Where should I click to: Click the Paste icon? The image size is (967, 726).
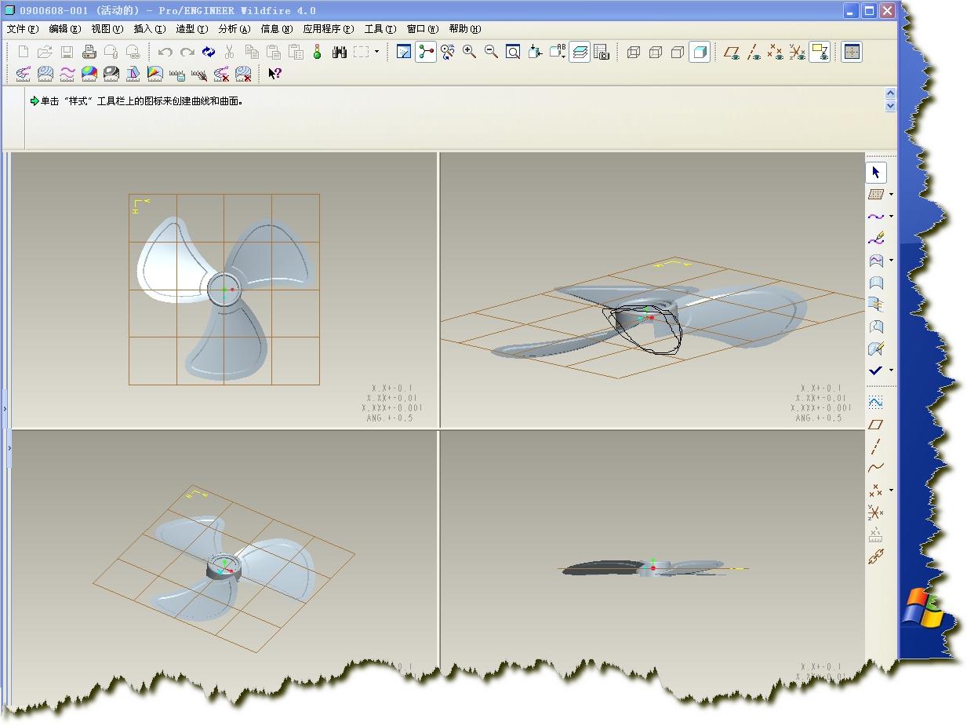(x=274, y=53)
